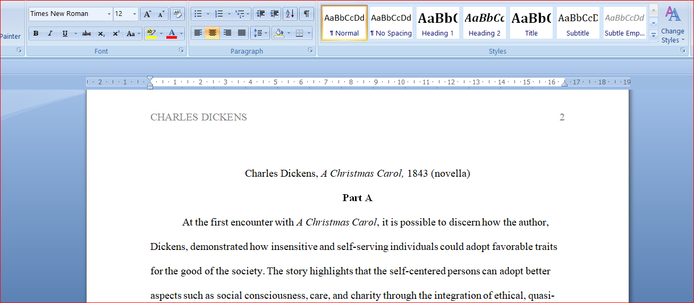Open the font size 12 dropdown
694x303 pixels.
134,14
